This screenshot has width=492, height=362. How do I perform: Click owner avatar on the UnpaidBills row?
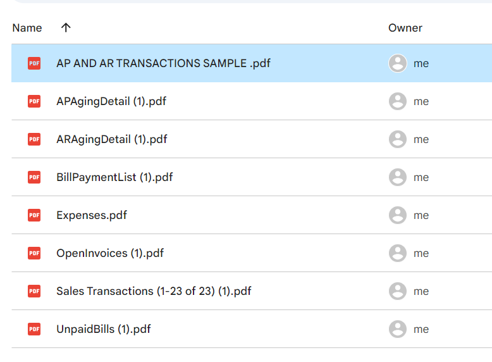click(398, 329)
